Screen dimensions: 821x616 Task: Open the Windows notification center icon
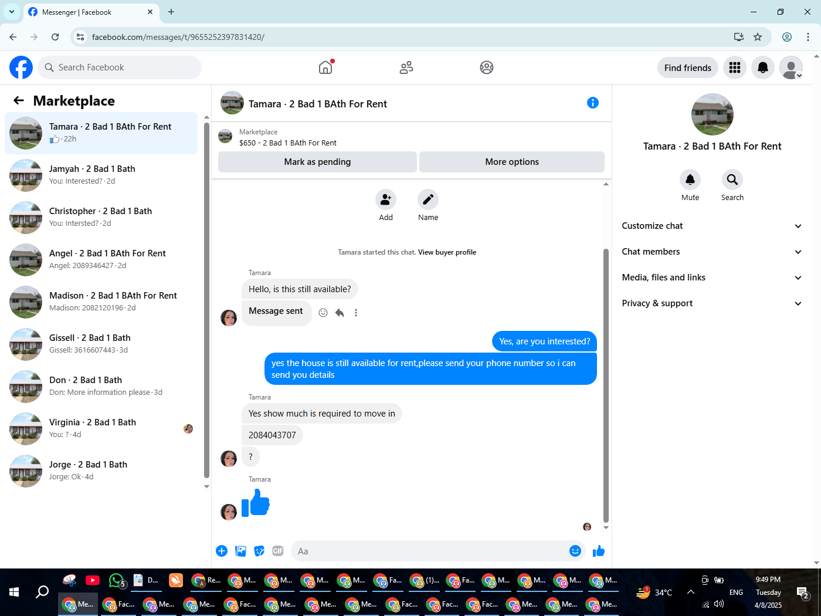click(x=803, y=593)
